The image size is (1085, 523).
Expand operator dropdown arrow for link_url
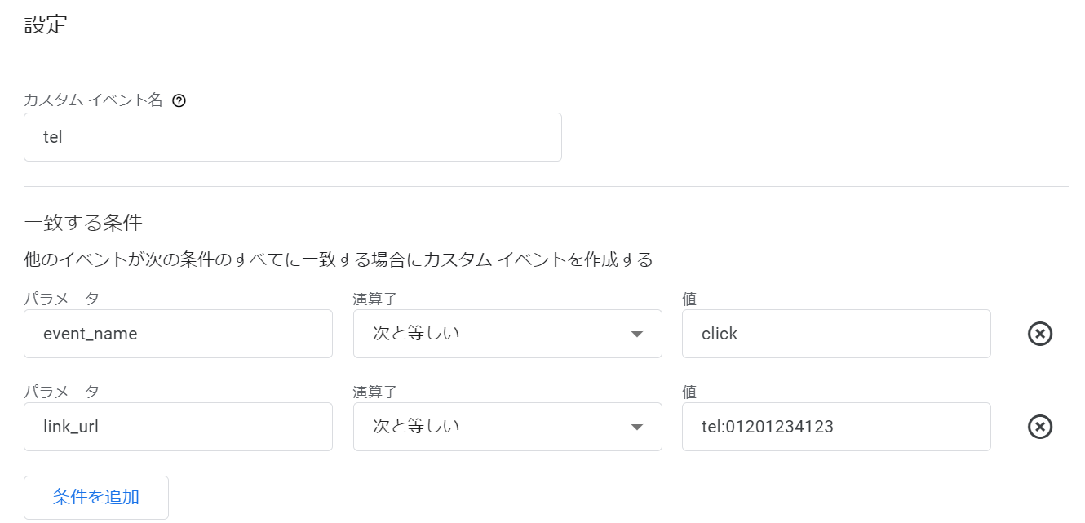pos(638,428)
